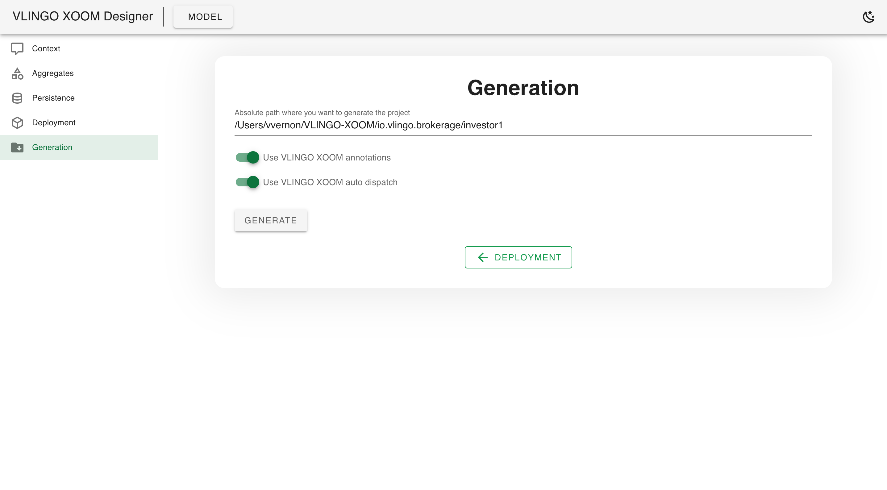Click the left arrow icon on Deployment button
The height and width of the screenshot is (490, 887).
pos(483,257)
